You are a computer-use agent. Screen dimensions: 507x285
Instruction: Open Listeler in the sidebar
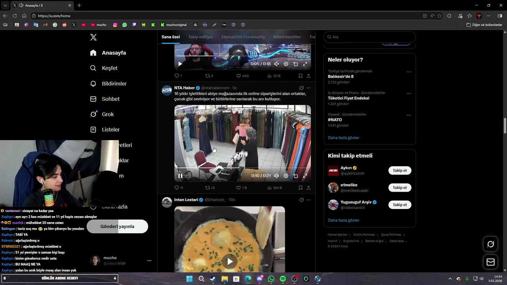(105, 129)
